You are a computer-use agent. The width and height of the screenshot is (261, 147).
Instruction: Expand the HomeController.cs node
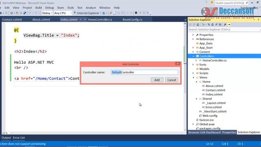tap(196, 60)
